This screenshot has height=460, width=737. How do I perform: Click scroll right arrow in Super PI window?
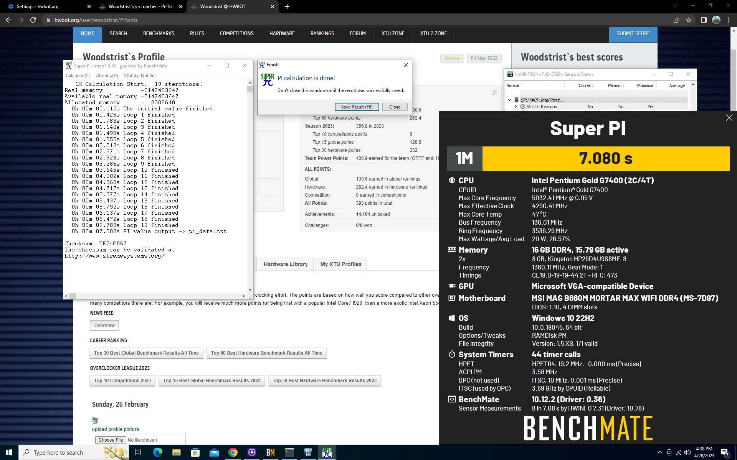pyautogui.click(x=243, y=296)
